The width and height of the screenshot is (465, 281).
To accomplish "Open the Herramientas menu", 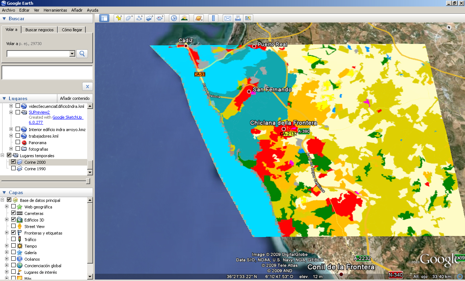I will tap(55, 10).
